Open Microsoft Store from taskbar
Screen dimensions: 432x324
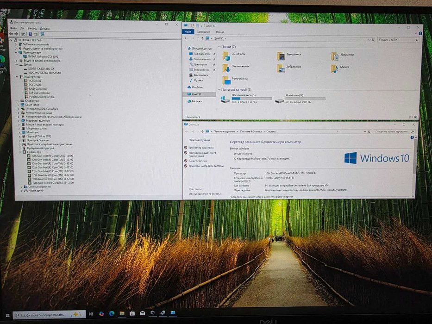point(132,313)
